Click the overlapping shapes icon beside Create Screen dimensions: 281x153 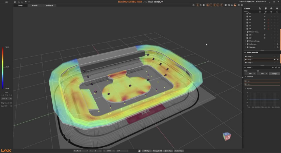(260, 8)
